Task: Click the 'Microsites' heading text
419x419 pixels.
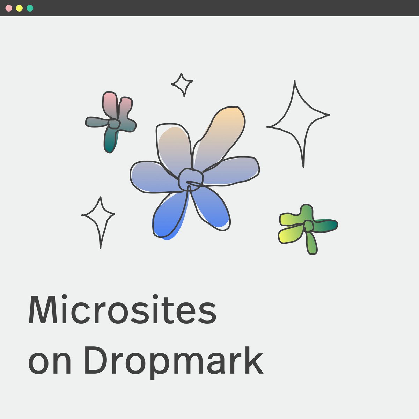Action: (x=122, y=310)
